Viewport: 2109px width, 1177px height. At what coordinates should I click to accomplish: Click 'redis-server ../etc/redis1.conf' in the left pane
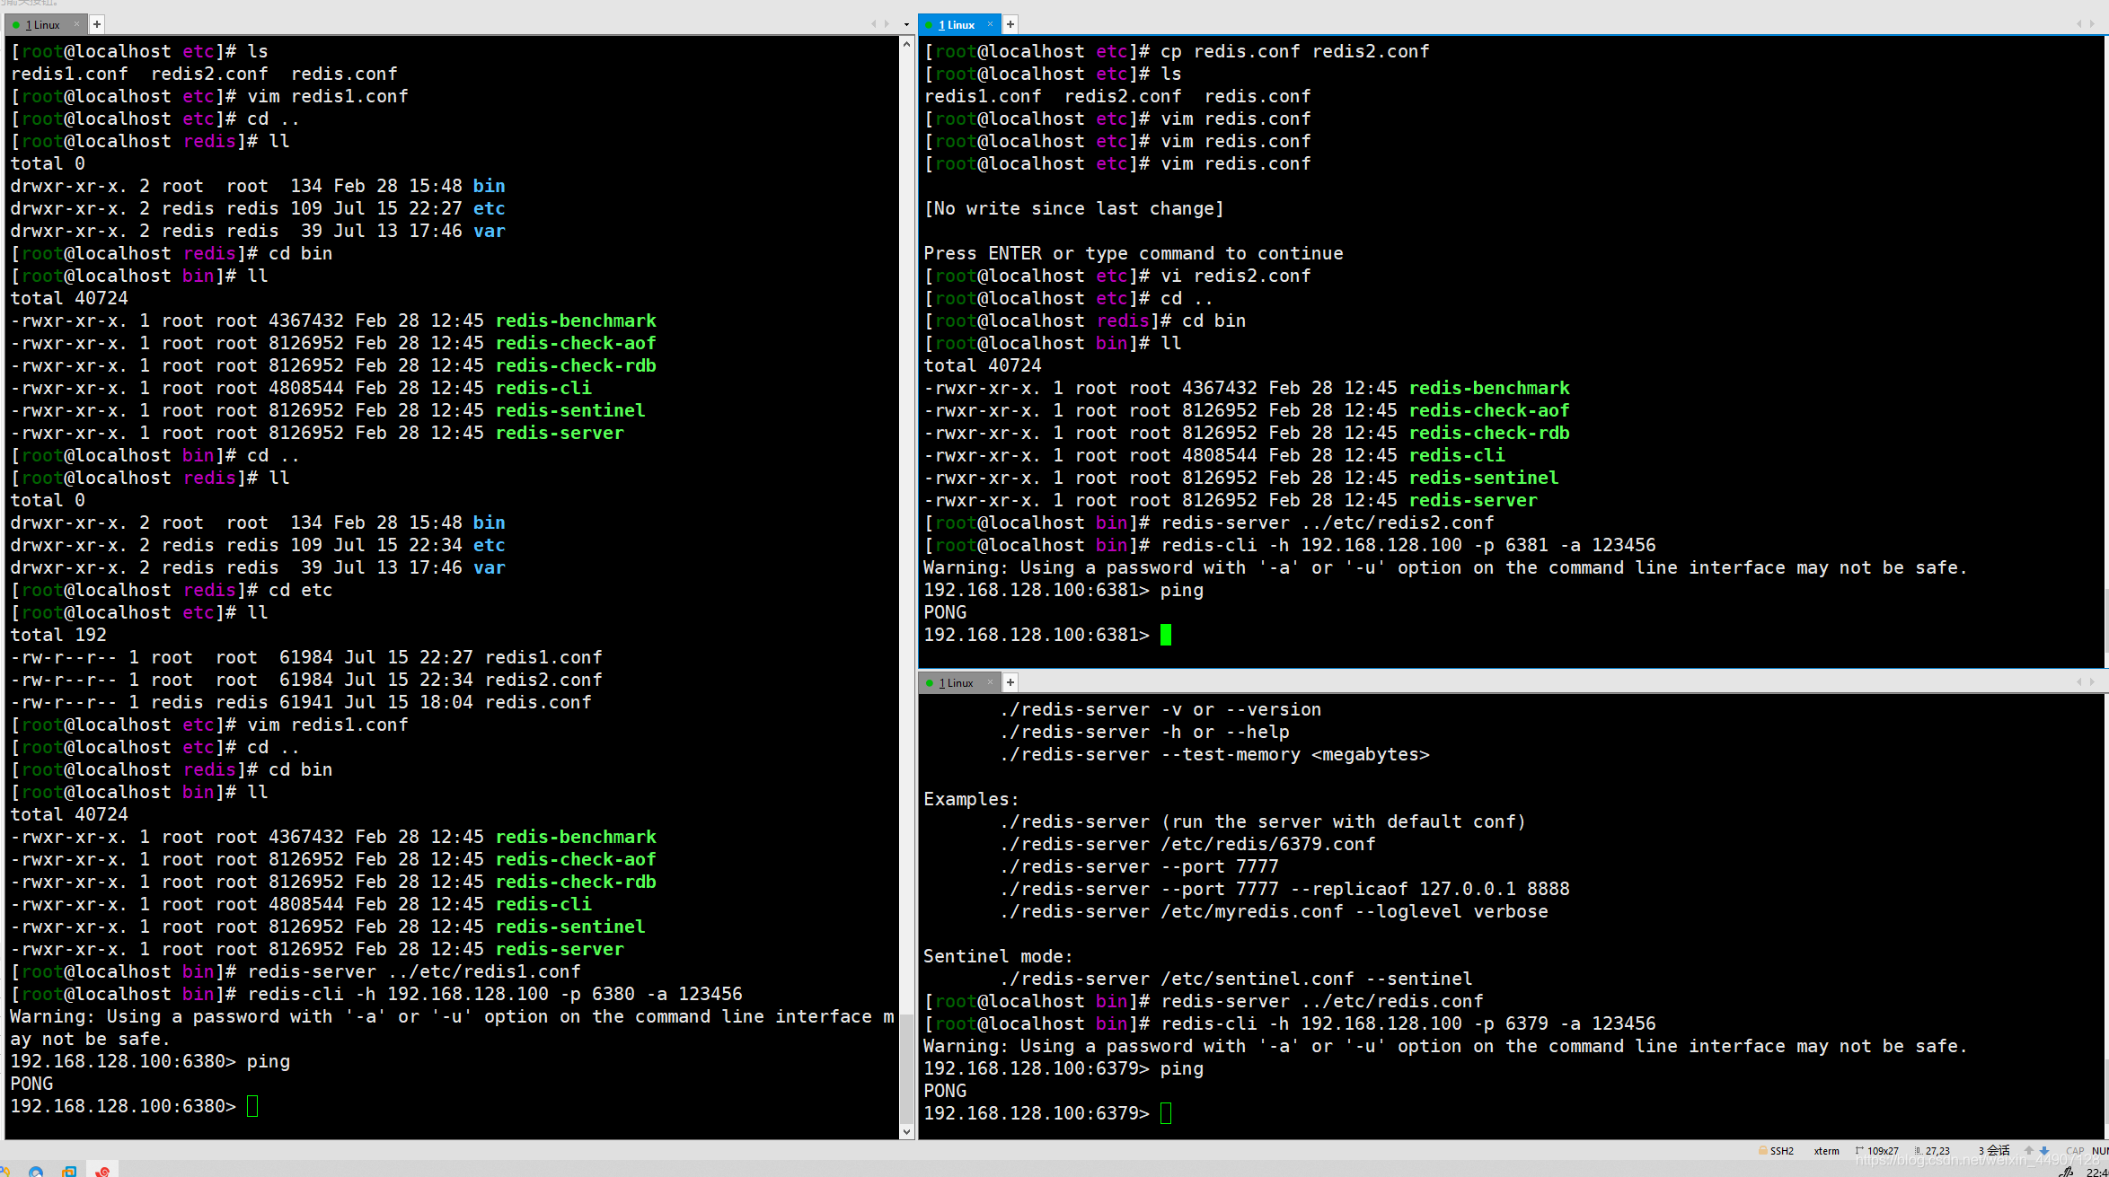tap(414, 971)
